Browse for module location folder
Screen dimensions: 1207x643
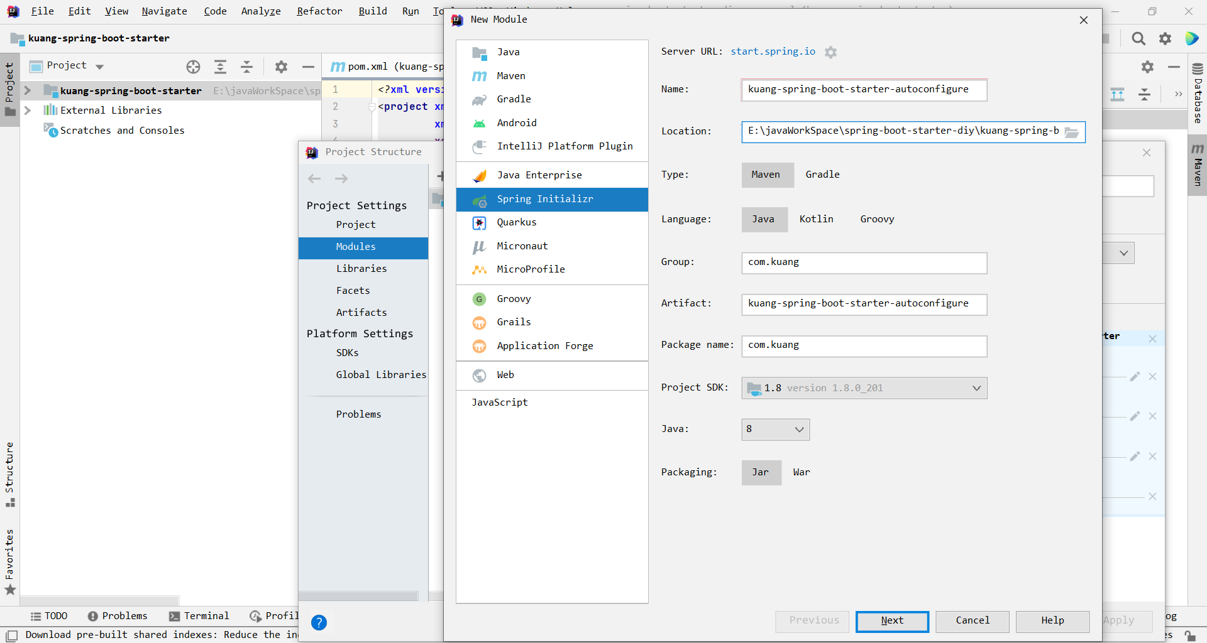pos(1072,132)
